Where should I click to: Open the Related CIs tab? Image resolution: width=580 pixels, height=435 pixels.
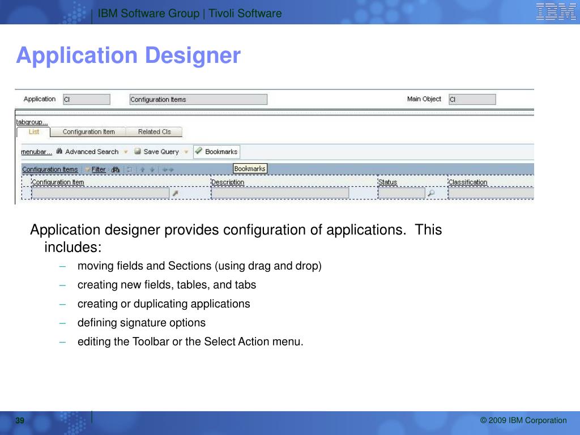tap(154, 131)
